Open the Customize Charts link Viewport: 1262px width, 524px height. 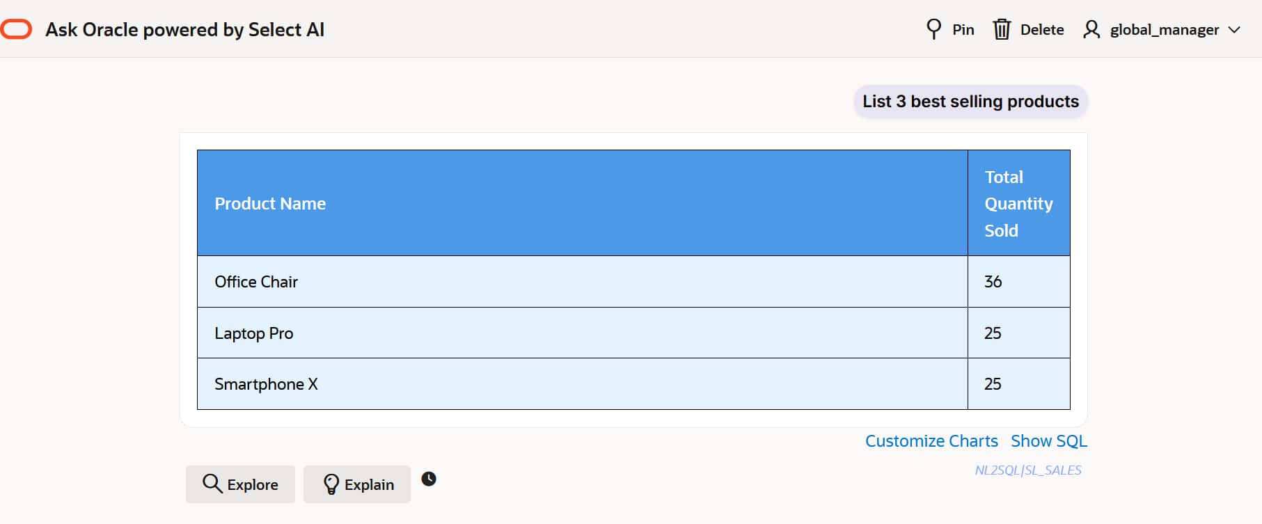click(931, 441)
